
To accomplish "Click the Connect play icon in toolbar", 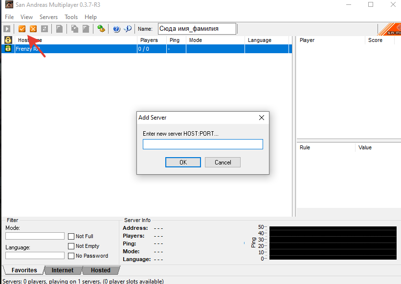I will (x=7, y=29).
